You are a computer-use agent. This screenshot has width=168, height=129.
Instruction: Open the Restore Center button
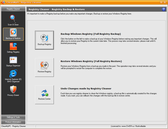(44, 94)
